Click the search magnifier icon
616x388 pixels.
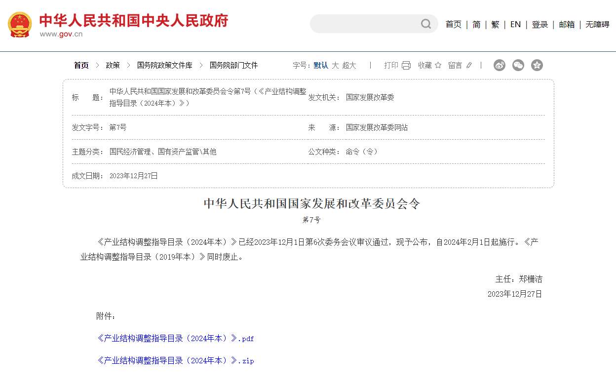(x=425, y=24)
